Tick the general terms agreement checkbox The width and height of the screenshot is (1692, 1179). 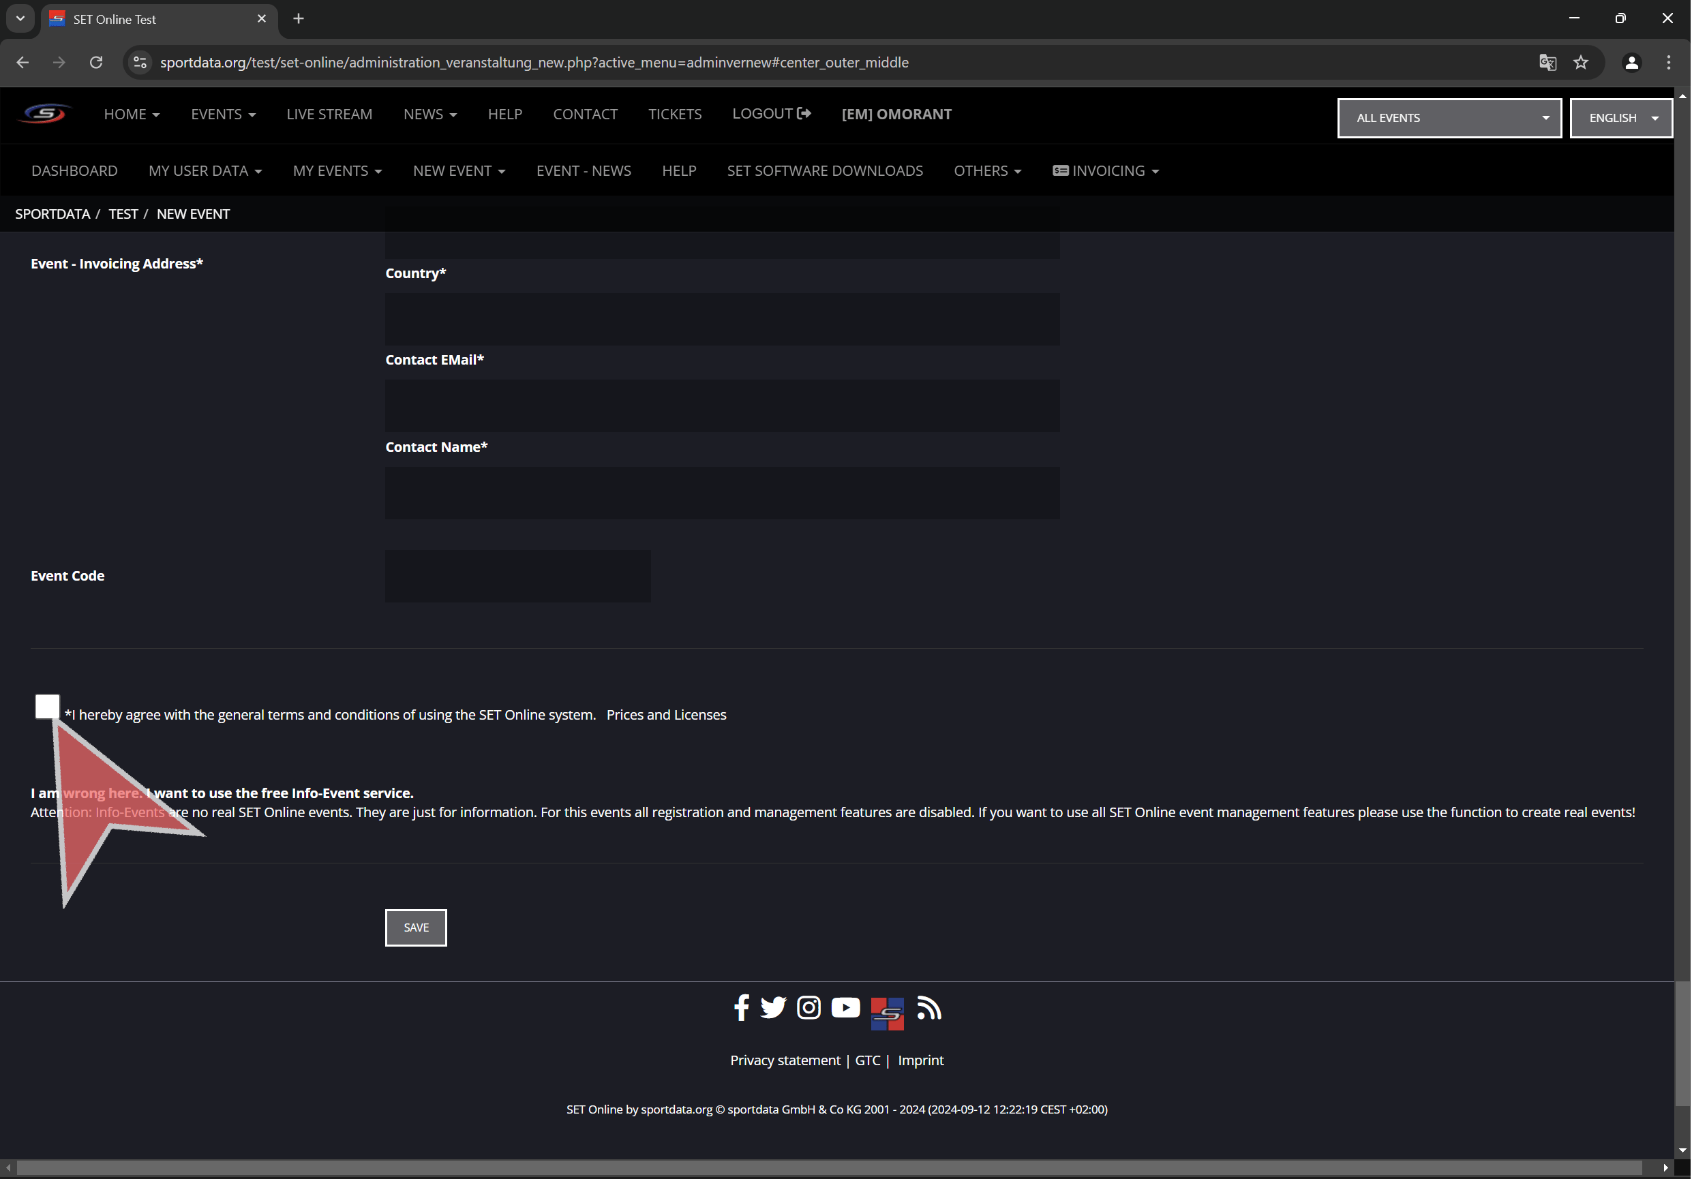click(x=47, y=706)
